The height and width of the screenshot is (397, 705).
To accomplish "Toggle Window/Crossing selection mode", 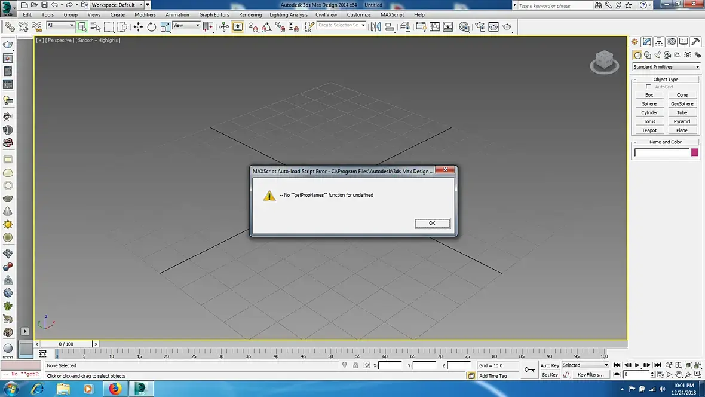I will tap(122, 27).
